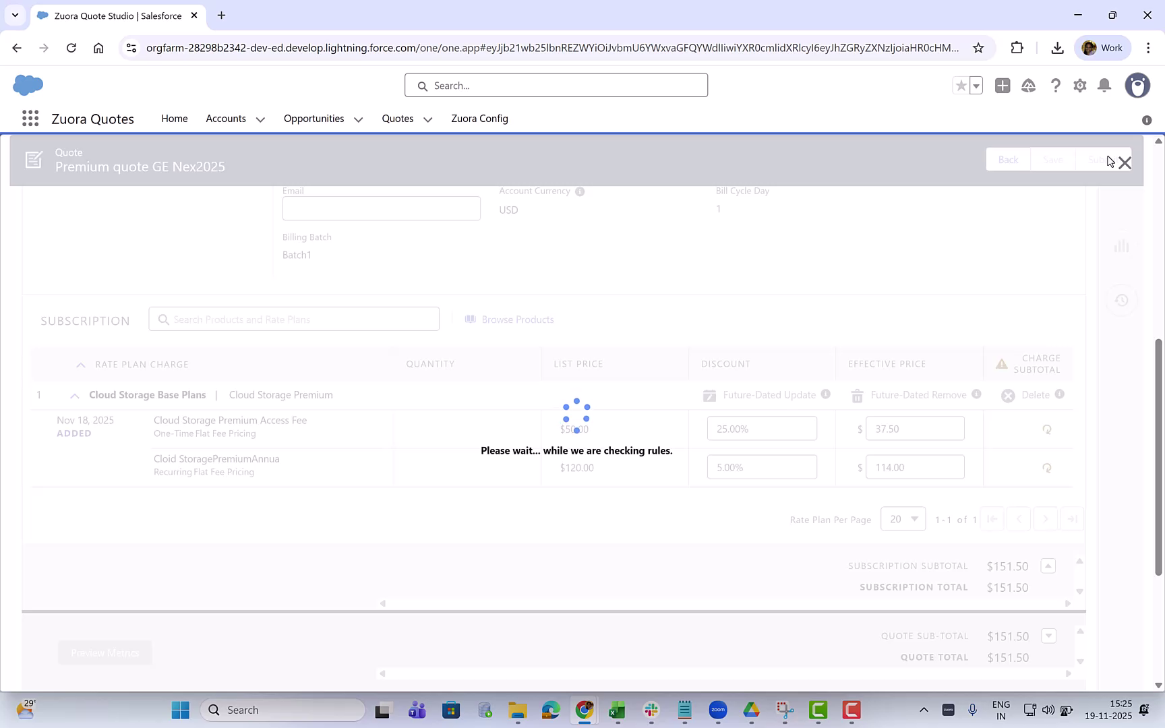Open the App Launcher waffle icon
Image resolution: width=1165 pixels, height=728 pixels.
click(30, 118)
